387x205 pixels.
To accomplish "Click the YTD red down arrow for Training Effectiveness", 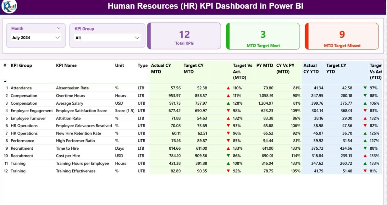I will 365,171.
